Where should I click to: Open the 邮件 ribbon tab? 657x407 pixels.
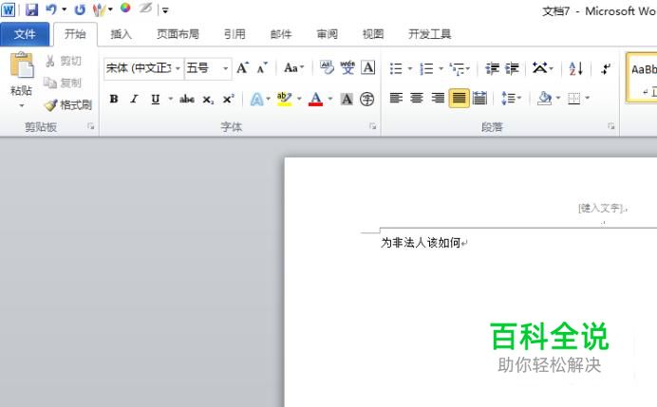[x=281, y=34]
